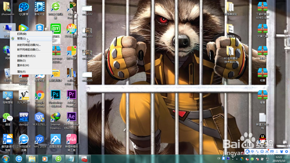Select 传感器实验 folder on desktop
290x163 pixels.
231,9
